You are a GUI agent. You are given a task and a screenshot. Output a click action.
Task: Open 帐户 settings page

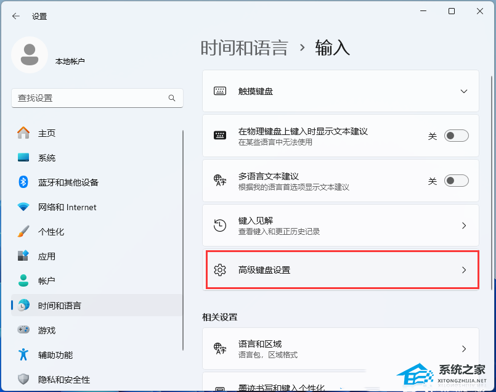click(x=97, y=280)
